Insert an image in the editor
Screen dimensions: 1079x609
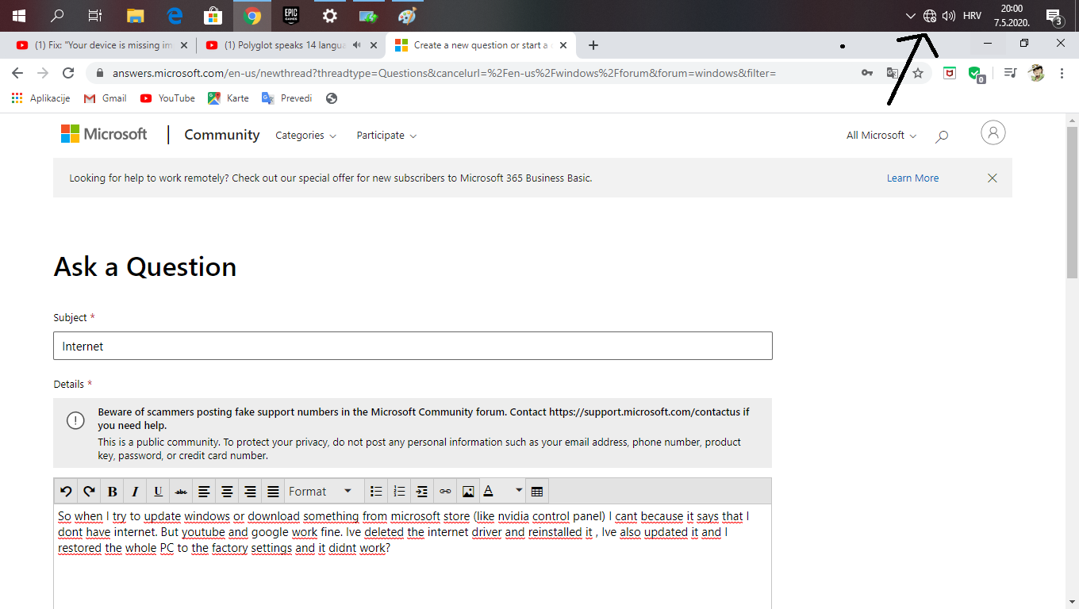coord(468,492)
